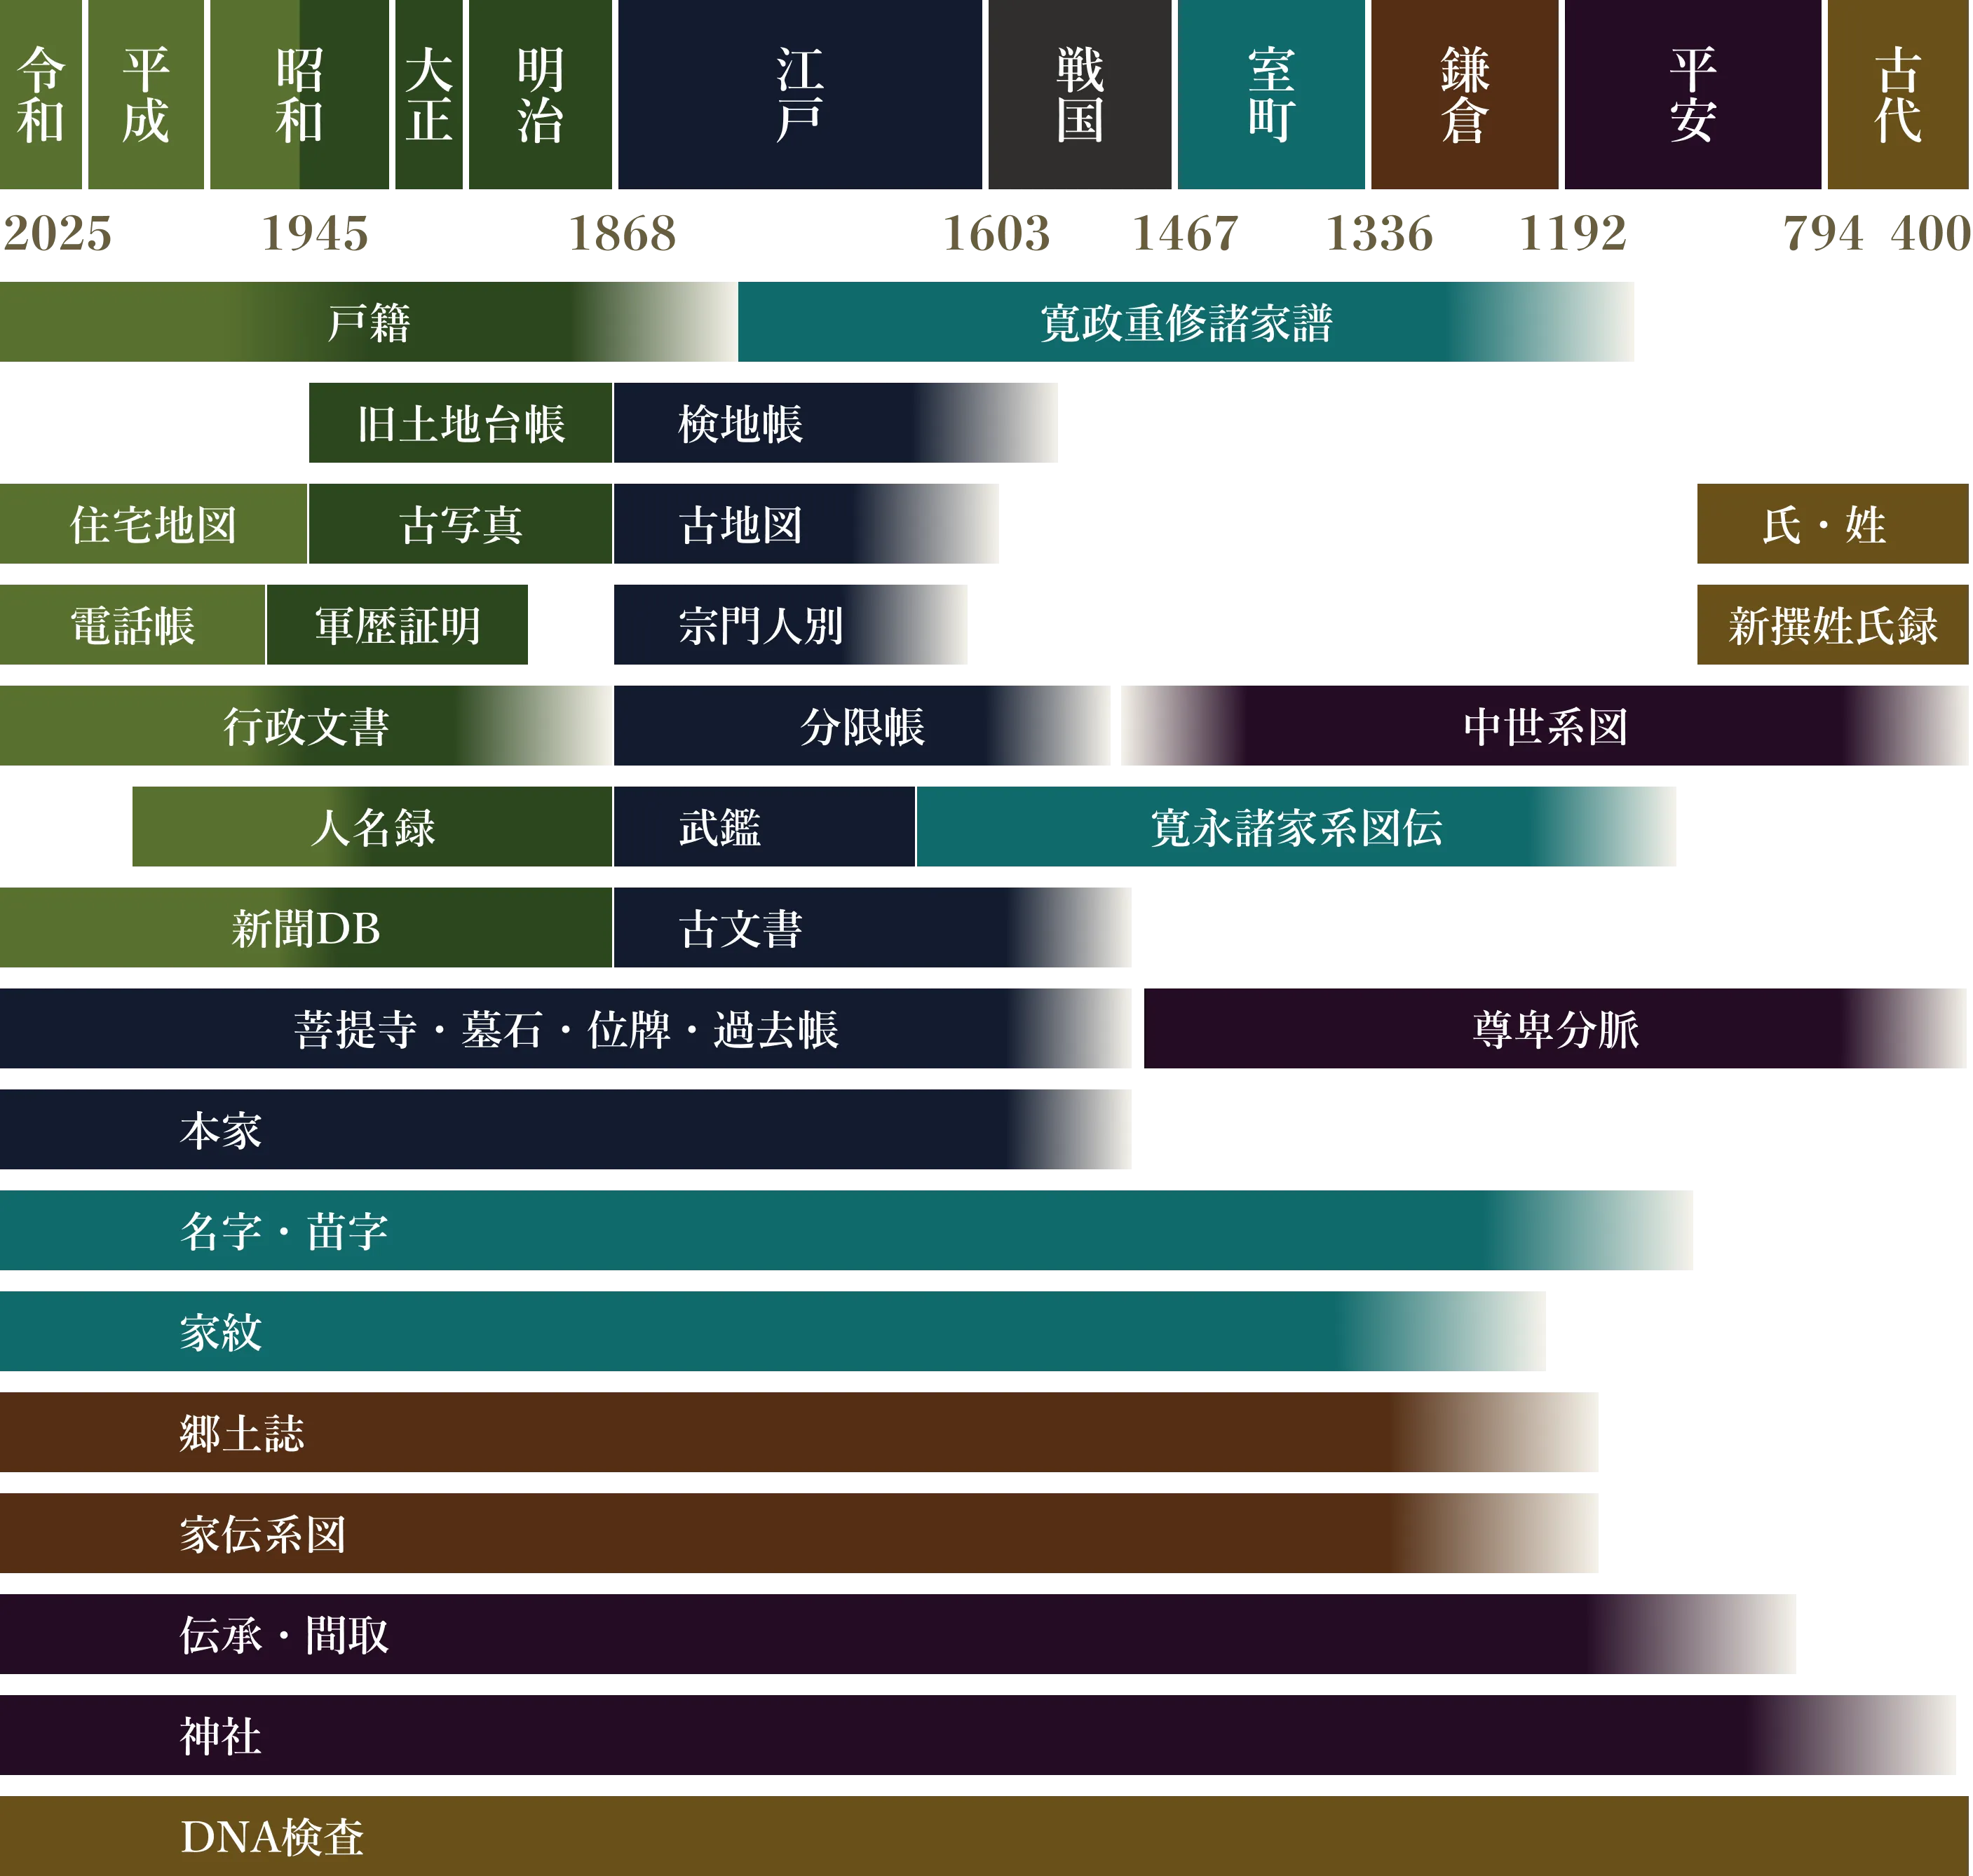This screenshot has height=1876, width=1973.
Task: Click the 寛永諸家系図伝 bar
Action: tap(1296, 827)
